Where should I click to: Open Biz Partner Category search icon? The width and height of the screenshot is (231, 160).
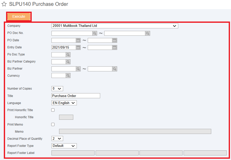click(x=68, y=62)
